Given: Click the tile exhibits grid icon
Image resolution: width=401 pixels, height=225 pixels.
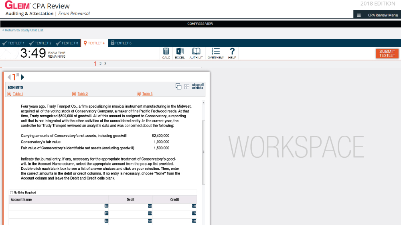Looking at the screenshot, I should tap(186, 86).
